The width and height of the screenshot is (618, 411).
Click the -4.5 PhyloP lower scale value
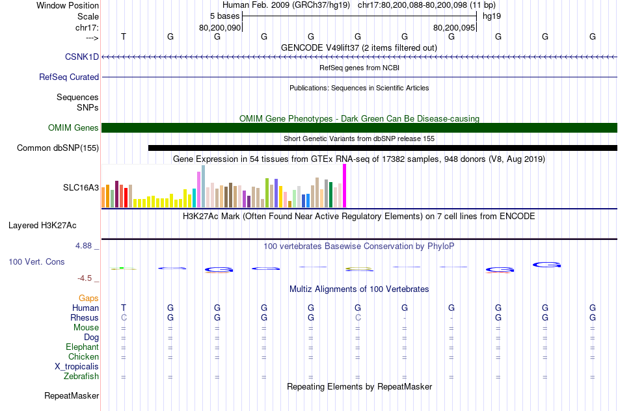coord(85,278)
